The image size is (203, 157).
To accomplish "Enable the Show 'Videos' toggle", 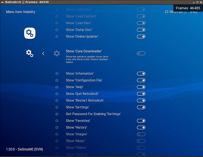I will (x=141, y=148).
